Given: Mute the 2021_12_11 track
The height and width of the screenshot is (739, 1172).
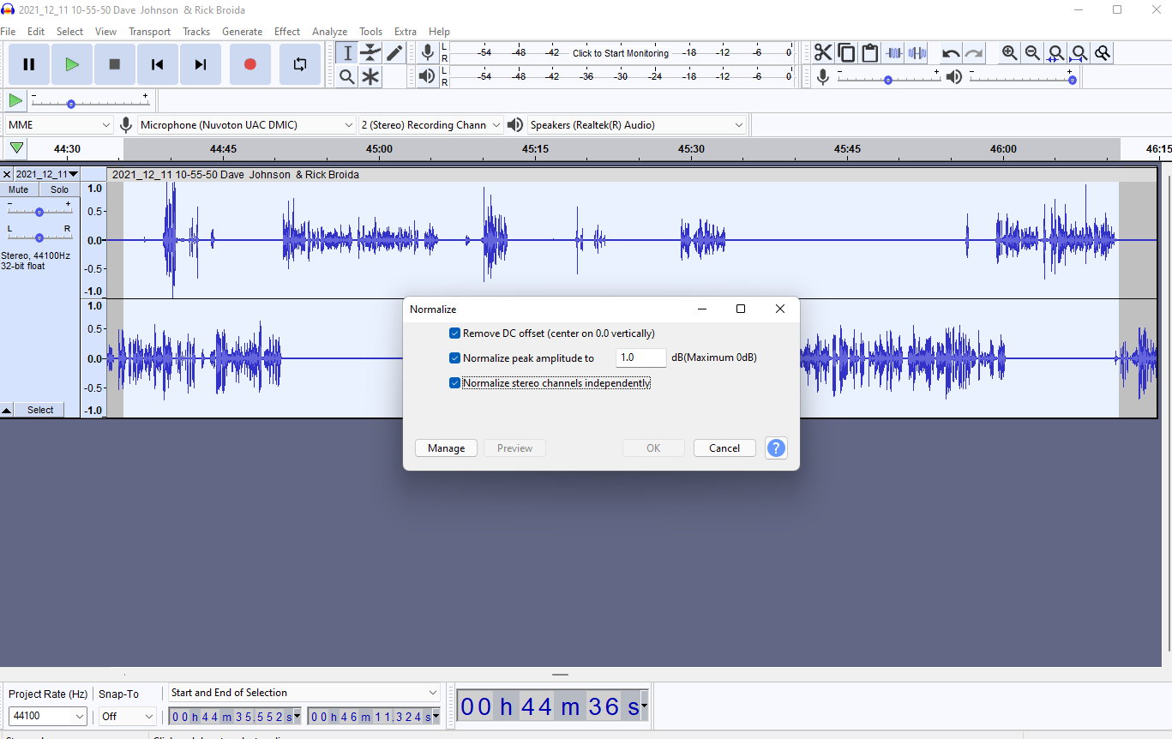Looking at the screenshot, I should pos(19,189).
